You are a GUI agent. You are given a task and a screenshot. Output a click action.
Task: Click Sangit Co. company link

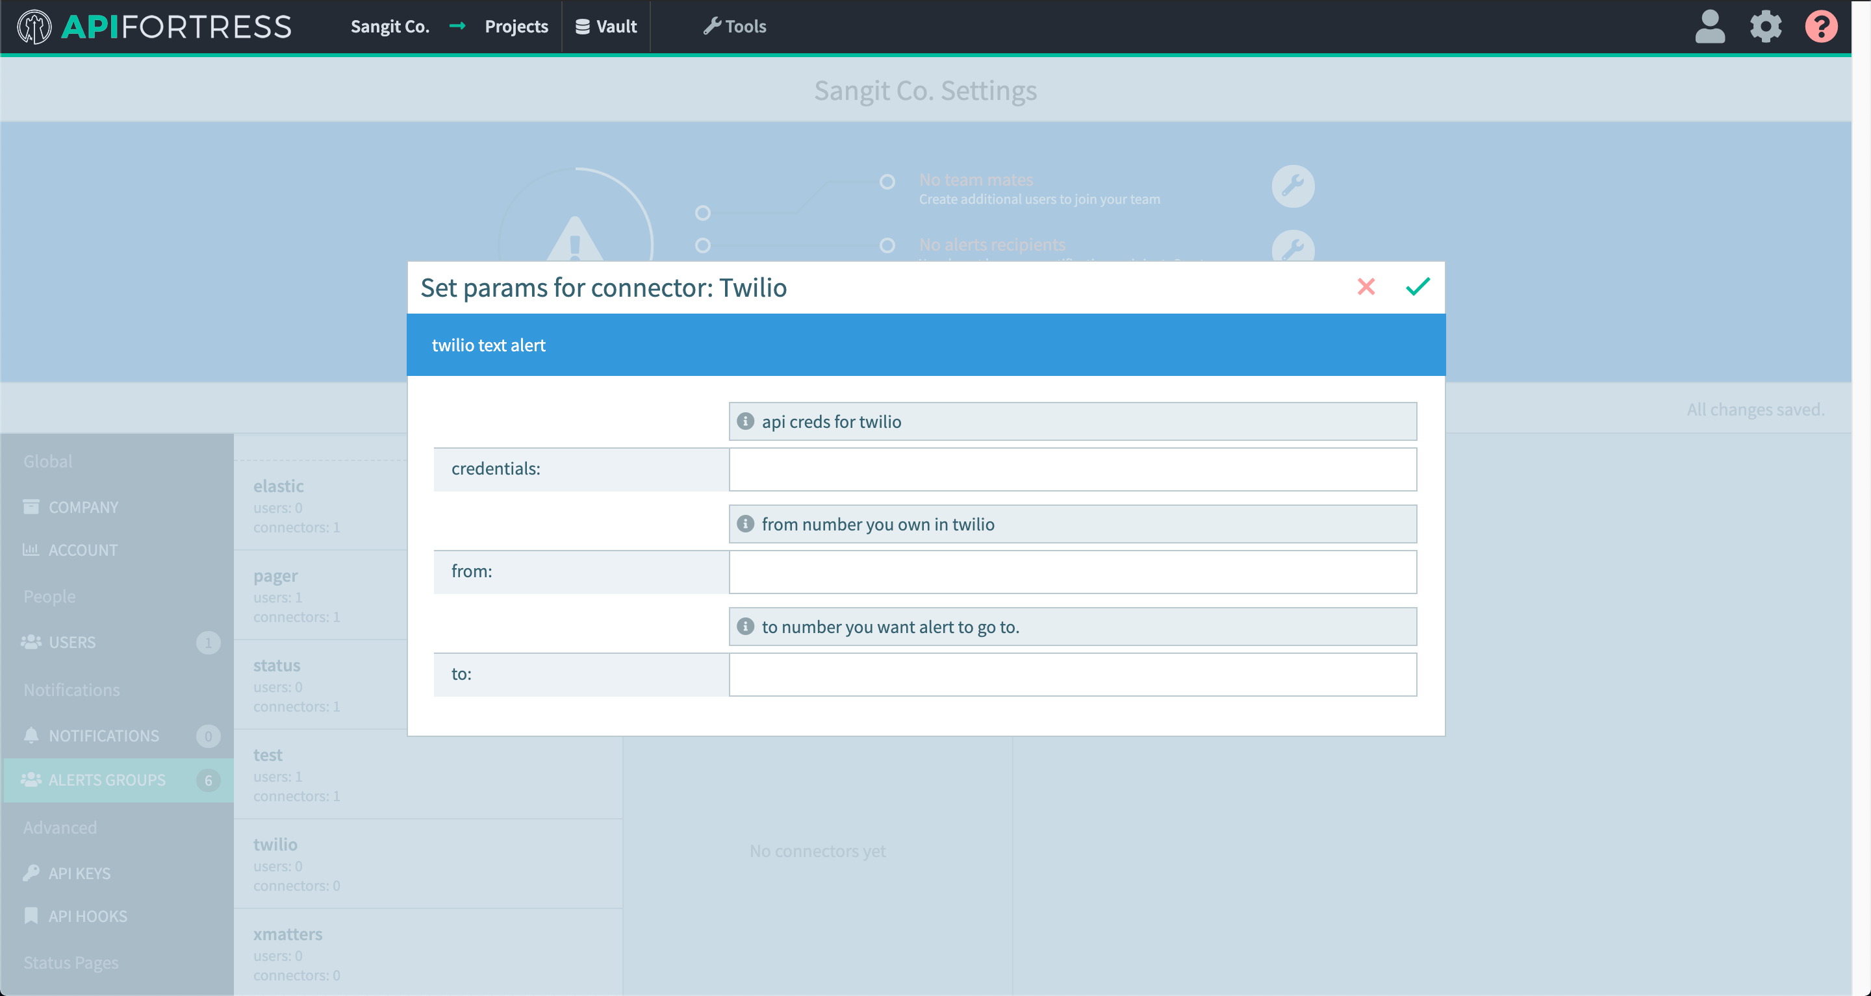coord(390,27)
